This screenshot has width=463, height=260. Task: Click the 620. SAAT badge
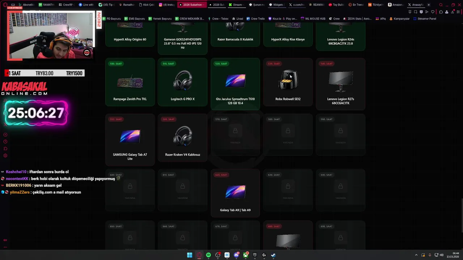click(221, 175)
